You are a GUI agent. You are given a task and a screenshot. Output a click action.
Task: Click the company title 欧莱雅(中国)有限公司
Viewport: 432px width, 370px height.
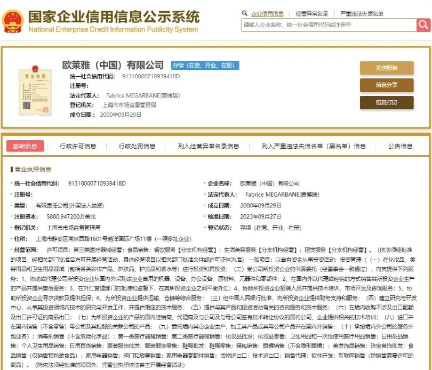[x=113, y=65]
